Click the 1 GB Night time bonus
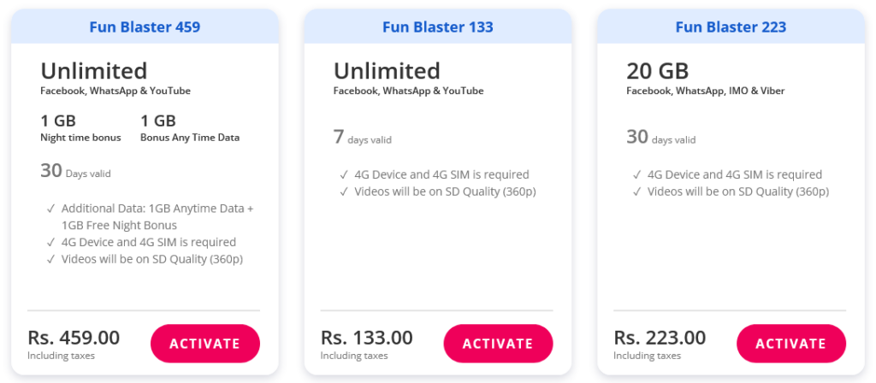The width and height of the screenshot is (876, 383). coord(80,127)
